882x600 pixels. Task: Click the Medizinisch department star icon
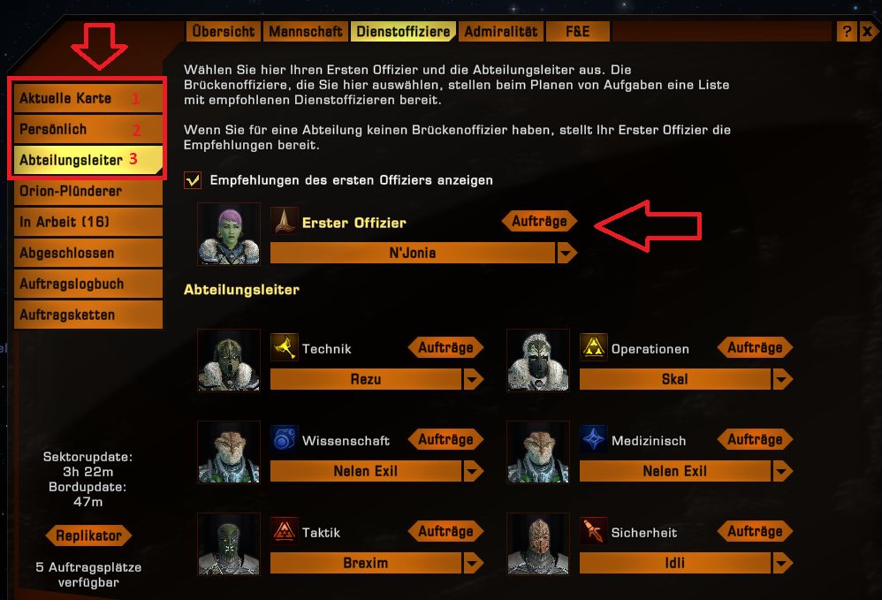coord(593,439)
